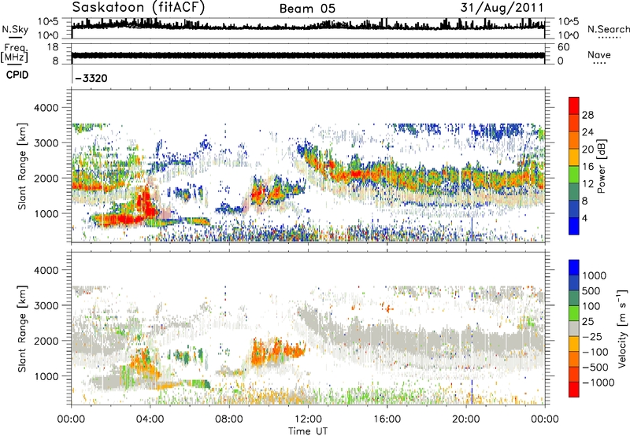Select the 'Beam 05' heading
Viewport: 630px width, 436px height.
(x=307, y=9)
